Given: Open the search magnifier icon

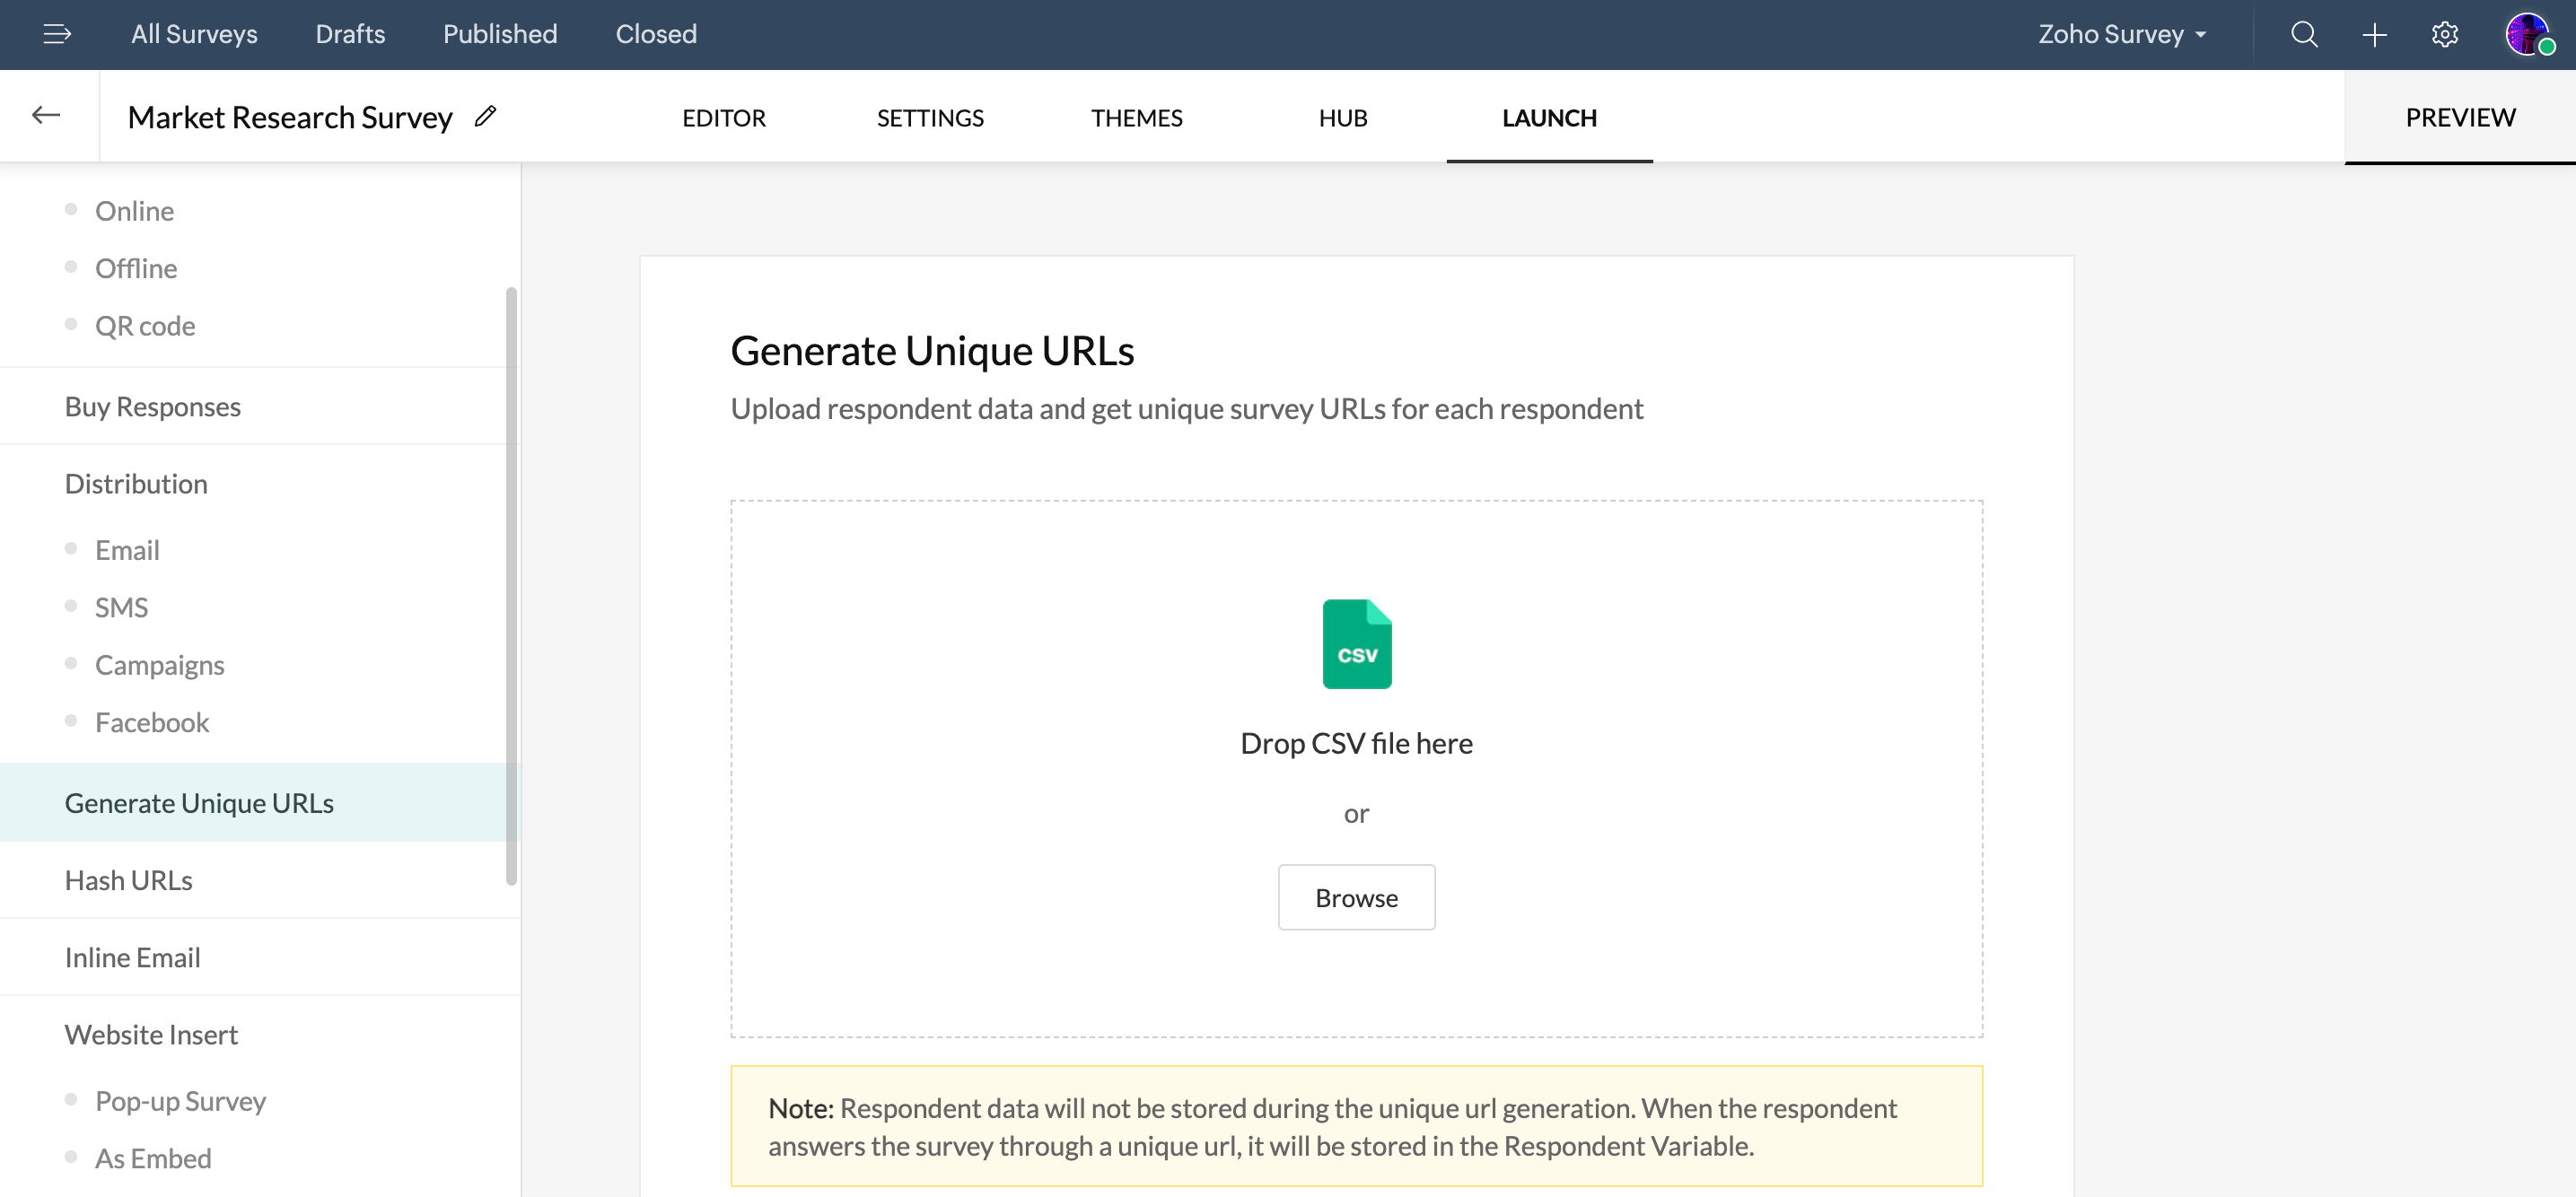Looking at the screenshot, I should click(x=2304, y=34).
